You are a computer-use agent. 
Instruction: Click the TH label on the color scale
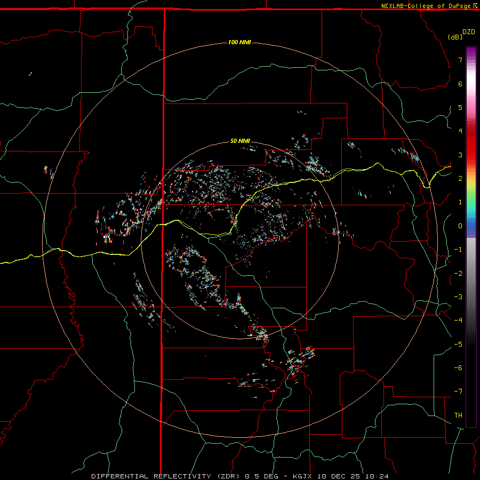point(458,415)
